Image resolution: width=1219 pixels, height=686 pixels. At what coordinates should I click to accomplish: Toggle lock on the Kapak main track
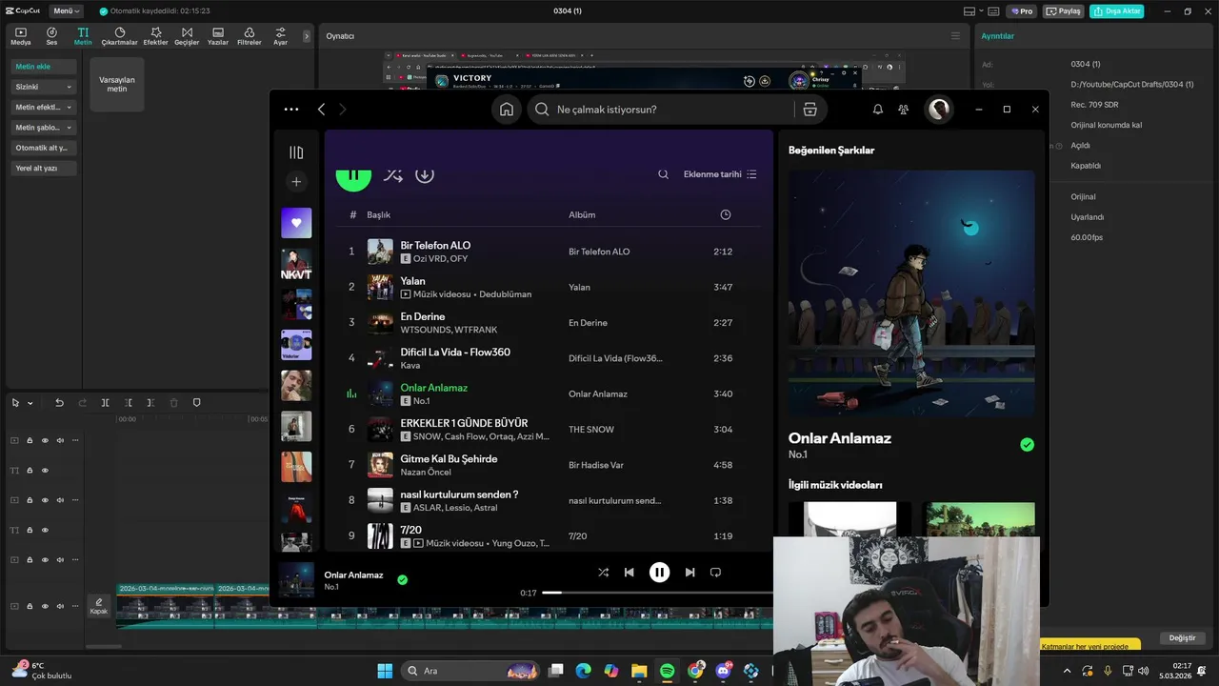click(30, 606)
